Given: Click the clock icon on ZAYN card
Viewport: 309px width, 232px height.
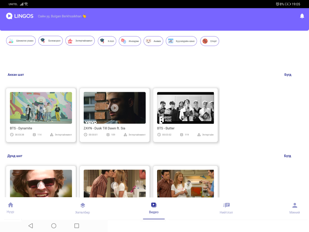Looking at the screenshot, I should tap(86, 135).
